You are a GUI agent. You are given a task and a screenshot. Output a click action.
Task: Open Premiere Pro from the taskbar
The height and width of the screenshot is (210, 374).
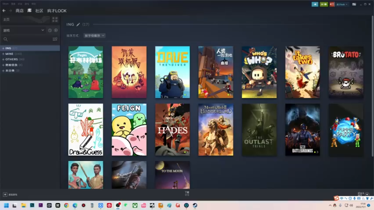pyautogui.click(x=41, y=205)
